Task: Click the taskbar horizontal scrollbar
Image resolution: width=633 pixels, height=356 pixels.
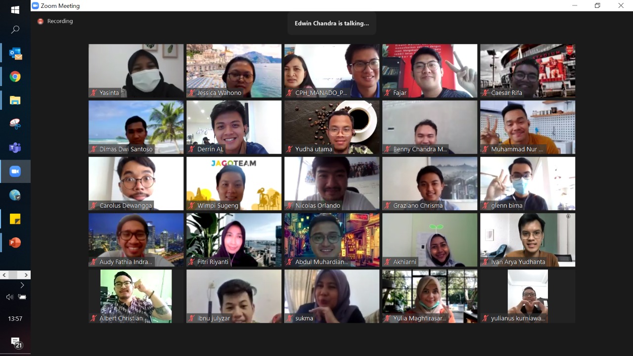Action: 15,275
